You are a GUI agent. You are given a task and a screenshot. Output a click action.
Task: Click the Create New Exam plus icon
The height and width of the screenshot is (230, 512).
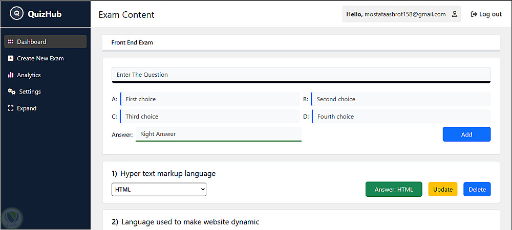11,58
